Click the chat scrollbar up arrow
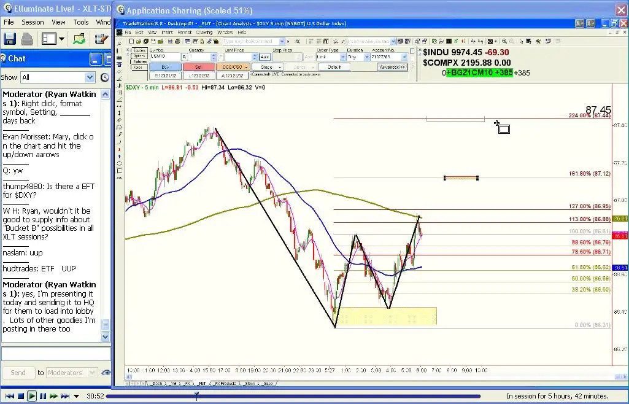 click(x=105, y=95)
